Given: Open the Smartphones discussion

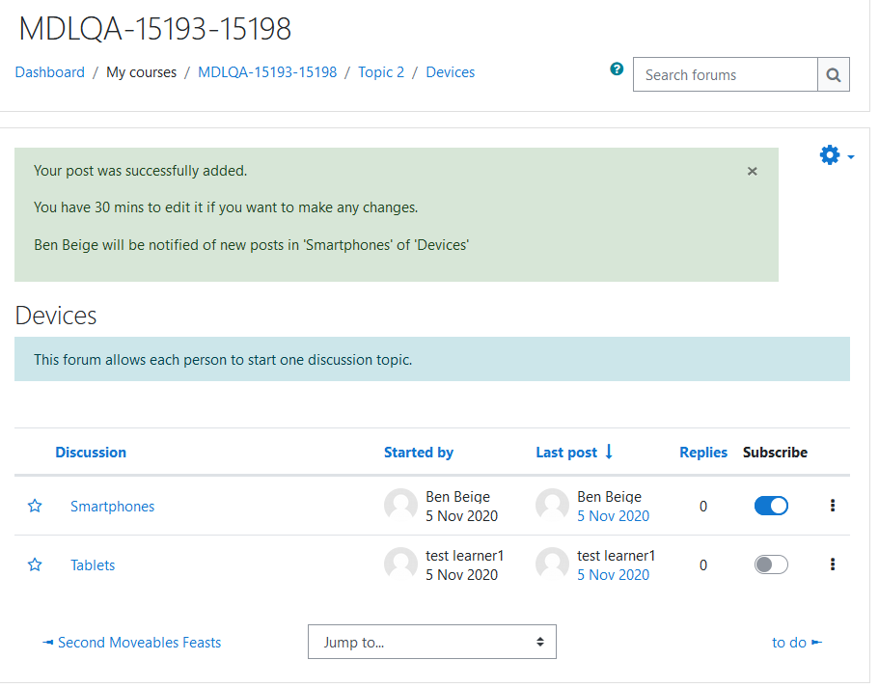Looking at the screenshot, I should point(112,507).
